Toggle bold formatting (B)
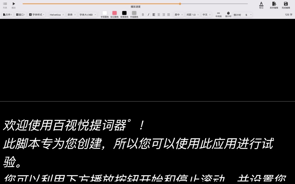Screen dimensions: 295x184 click(x=143, y=15)
